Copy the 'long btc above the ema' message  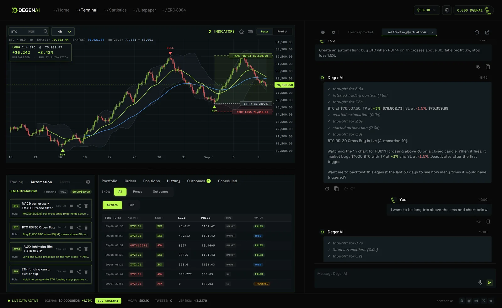coord(488,221)
